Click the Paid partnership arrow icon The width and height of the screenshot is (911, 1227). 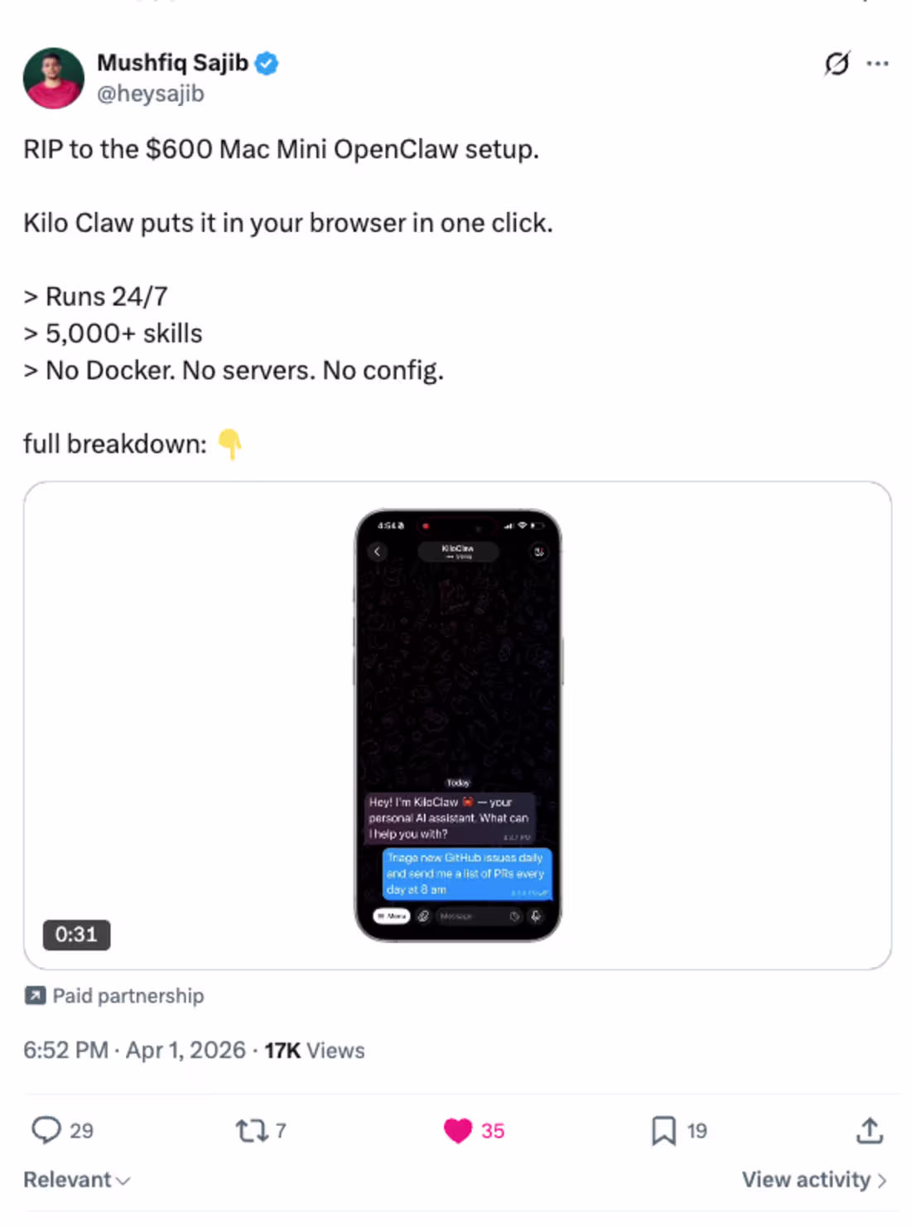(x=35, y=995)
